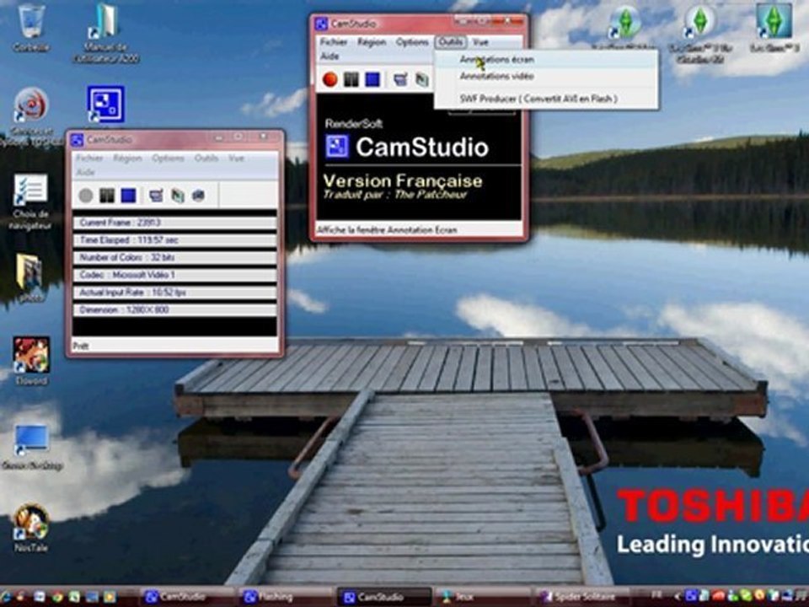The width and height of the screenshot is (809, 607).
Task: Switch to Flashing taskbar button
Action: [286, 597]
